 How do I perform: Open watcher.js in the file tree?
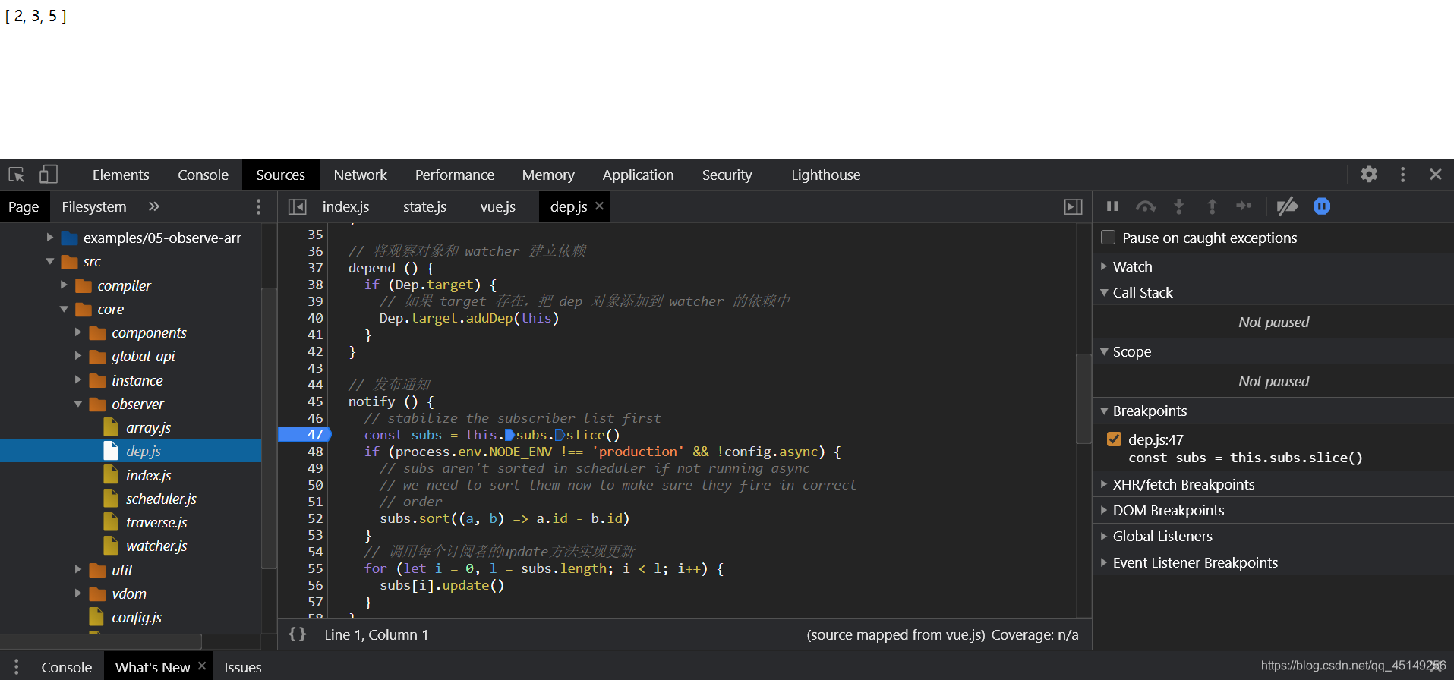tap(156, 546)
